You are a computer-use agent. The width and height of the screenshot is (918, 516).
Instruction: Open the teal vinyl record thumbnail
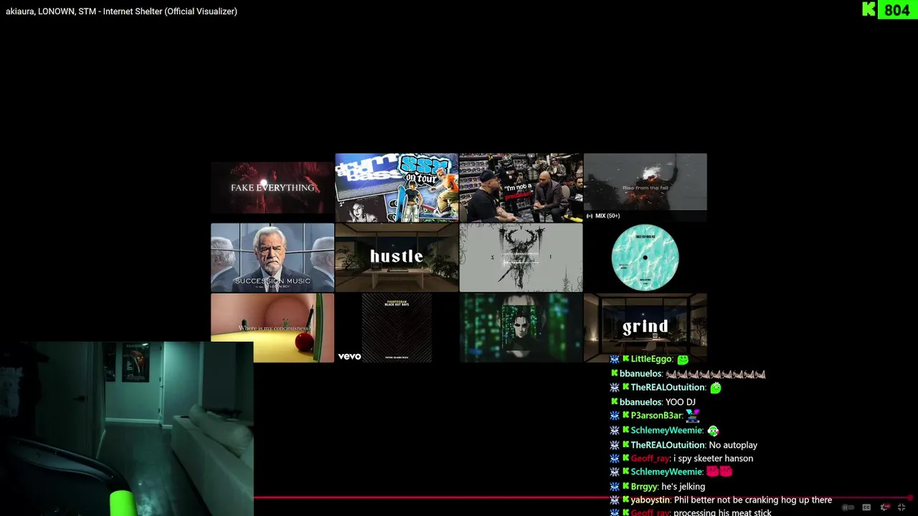pos(645,257)
